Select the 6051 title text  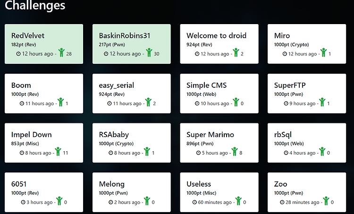point(19,184)
